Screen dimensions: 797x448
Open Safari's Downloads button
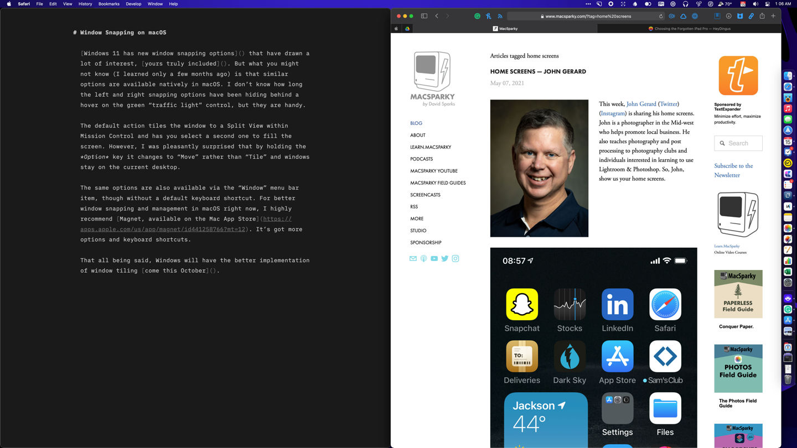coord(729,16)
